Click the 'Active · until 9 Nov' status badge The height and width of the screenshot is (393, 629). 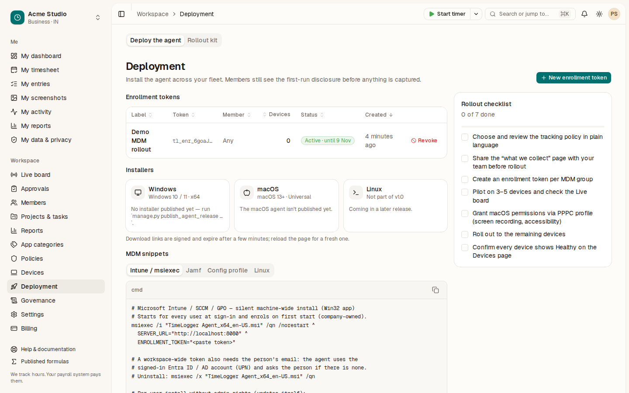click(328, 141)
